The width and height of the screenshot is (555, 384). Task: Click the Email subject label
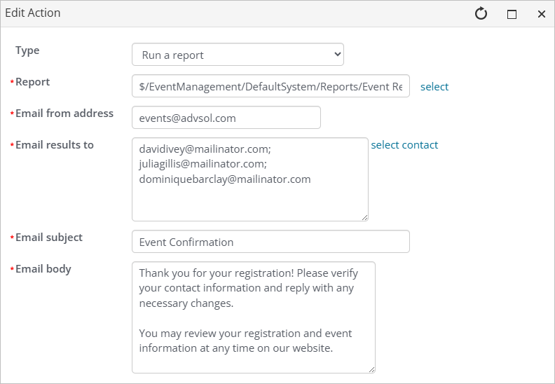click(49, 238)
